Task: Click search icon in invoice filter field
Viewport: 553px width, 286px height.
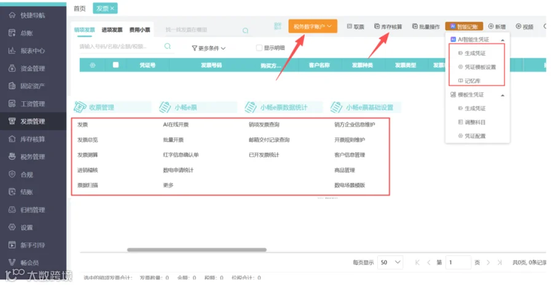Action: point(168,46)
